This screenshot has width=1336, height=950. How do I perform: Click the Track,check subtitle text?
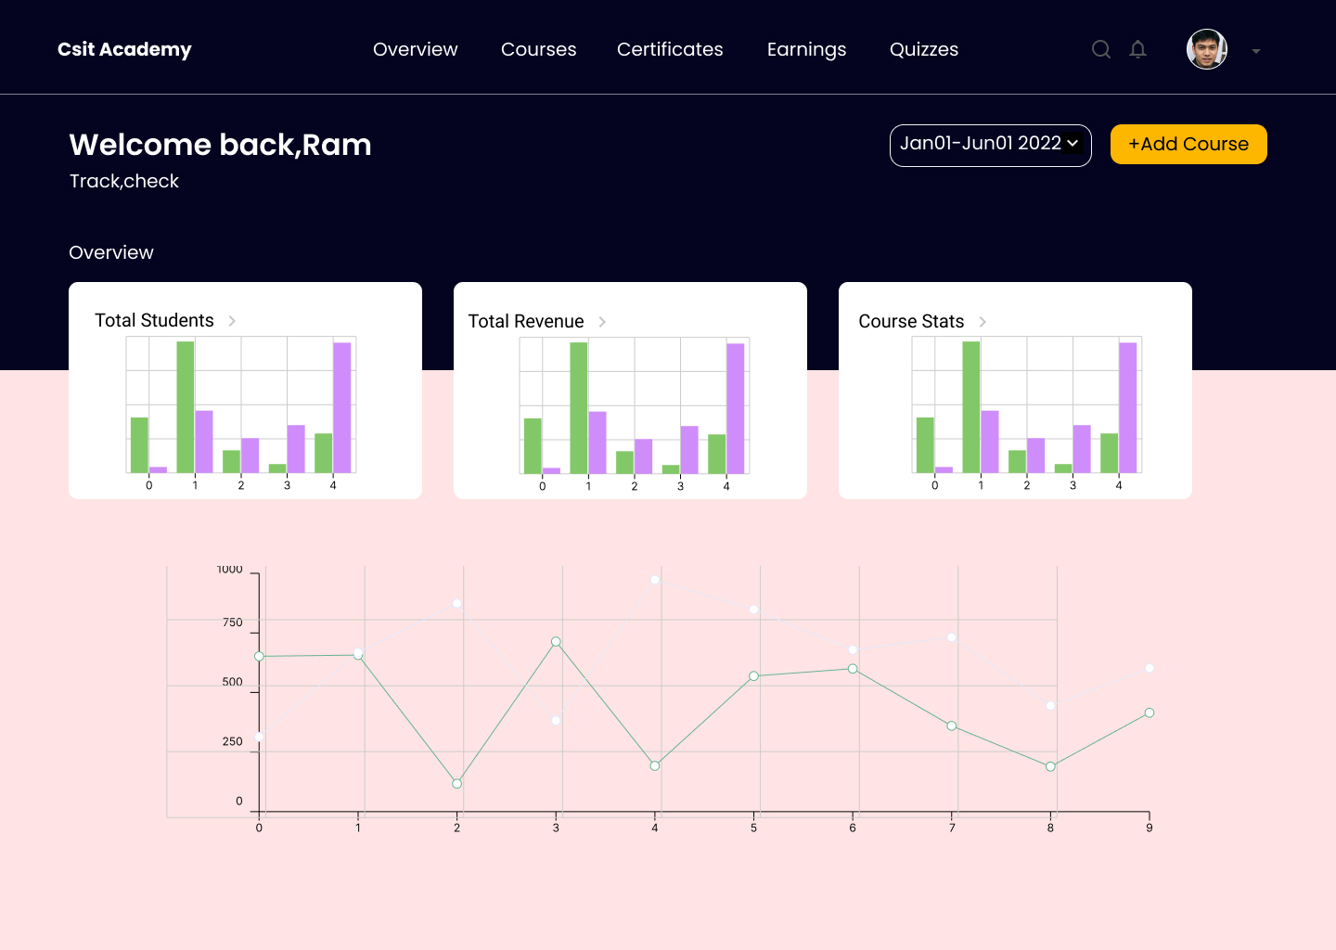(x=123, y=181)
